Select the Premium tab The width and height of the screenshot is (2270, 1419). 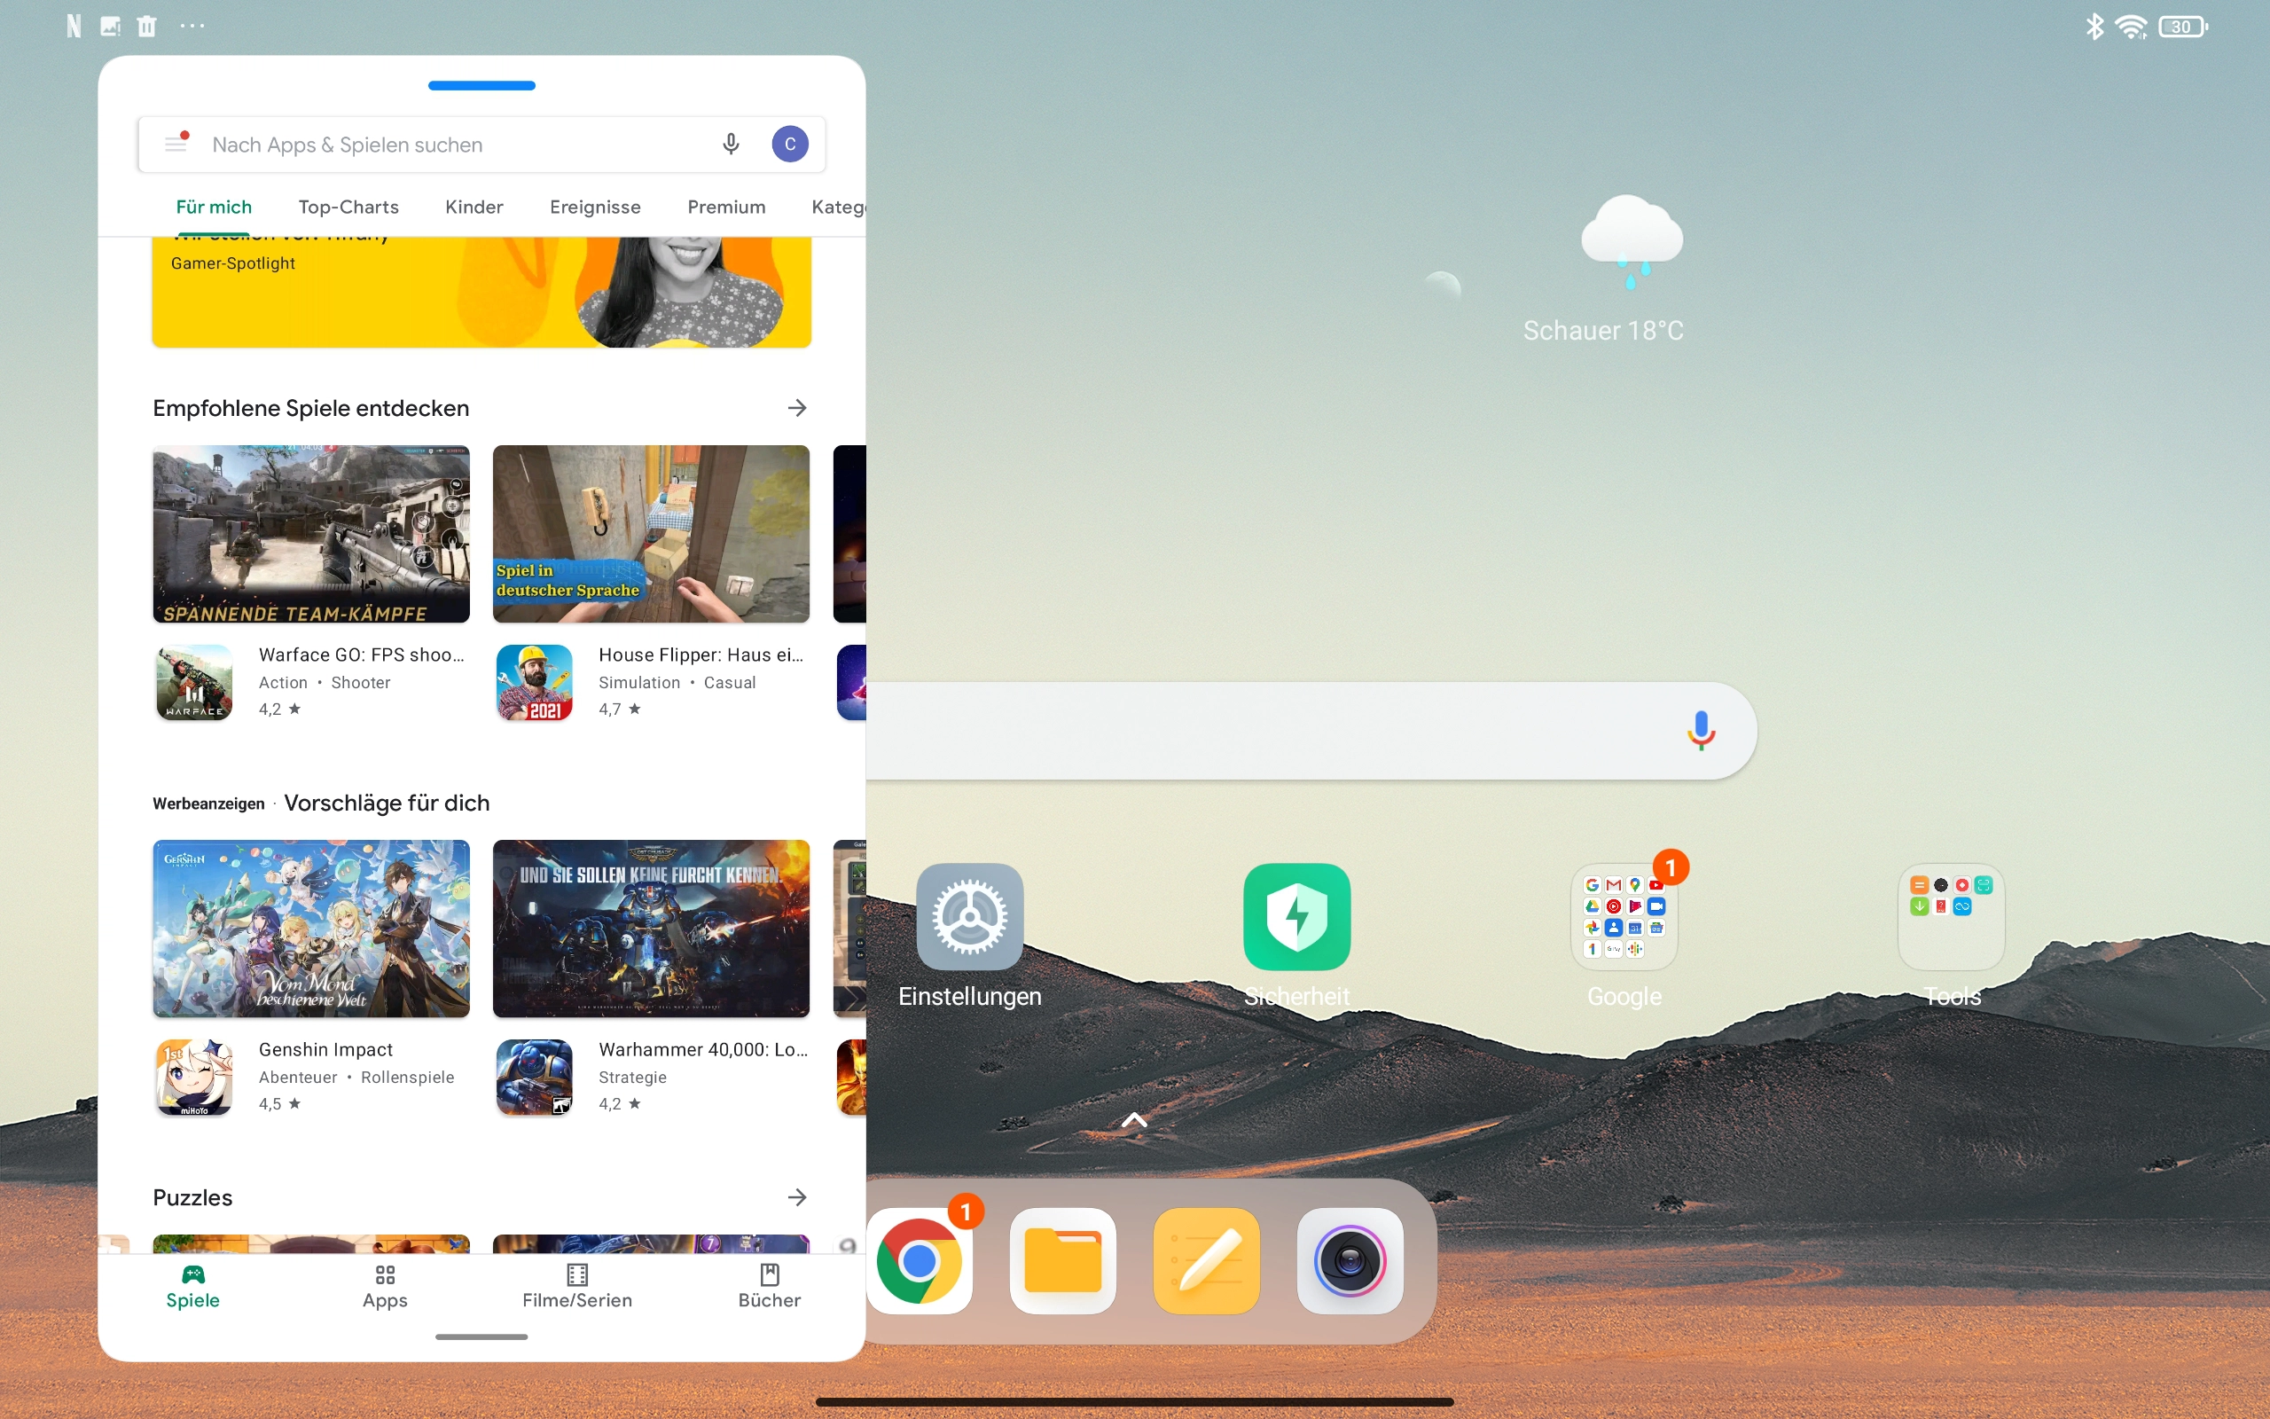[726, 207]
